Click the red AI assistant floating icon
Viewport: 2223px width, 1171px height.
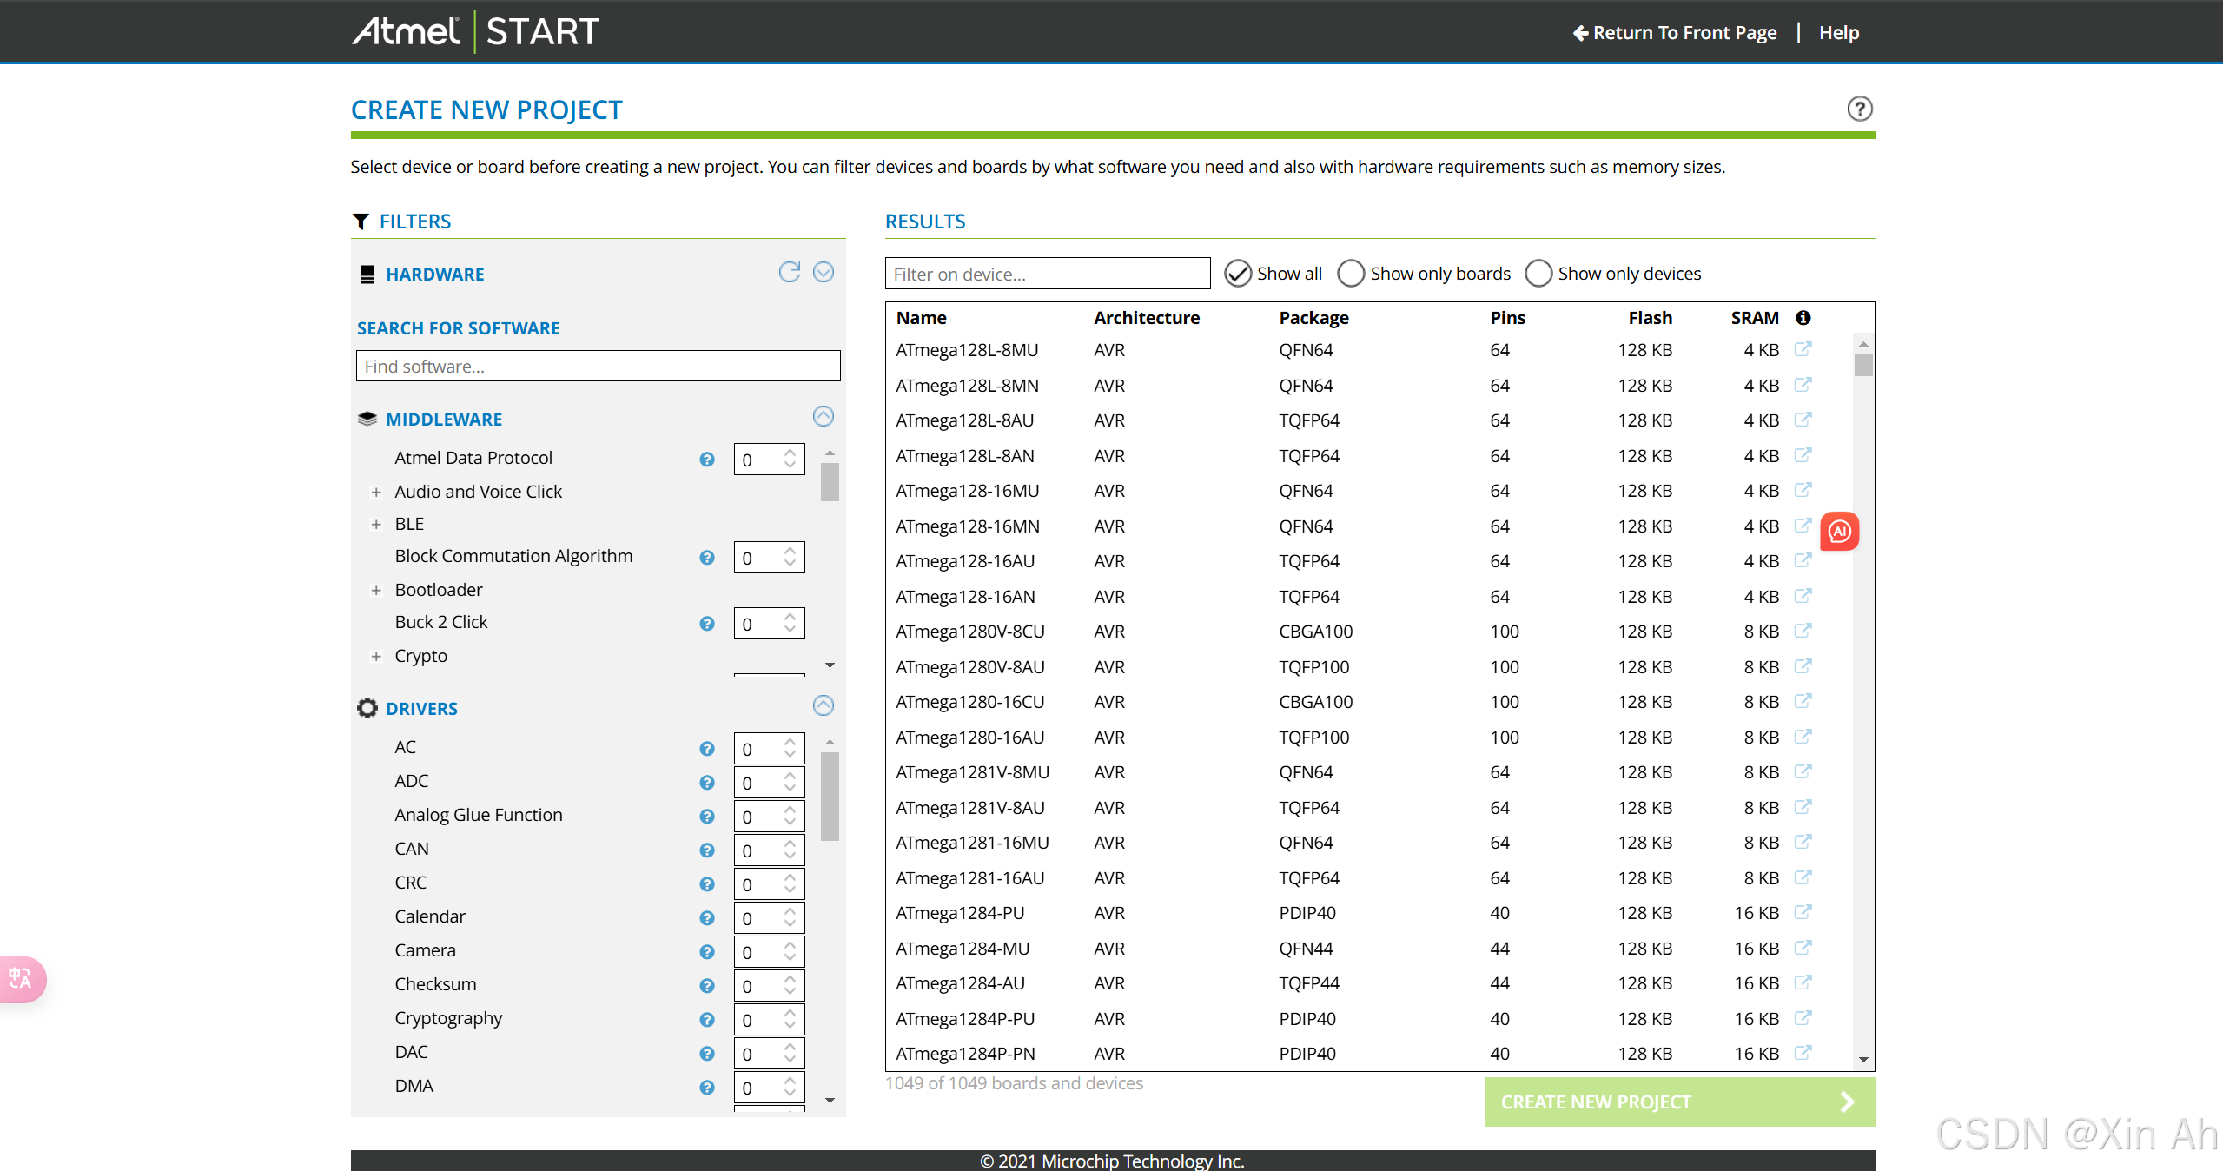click(x=1839, y=532)
